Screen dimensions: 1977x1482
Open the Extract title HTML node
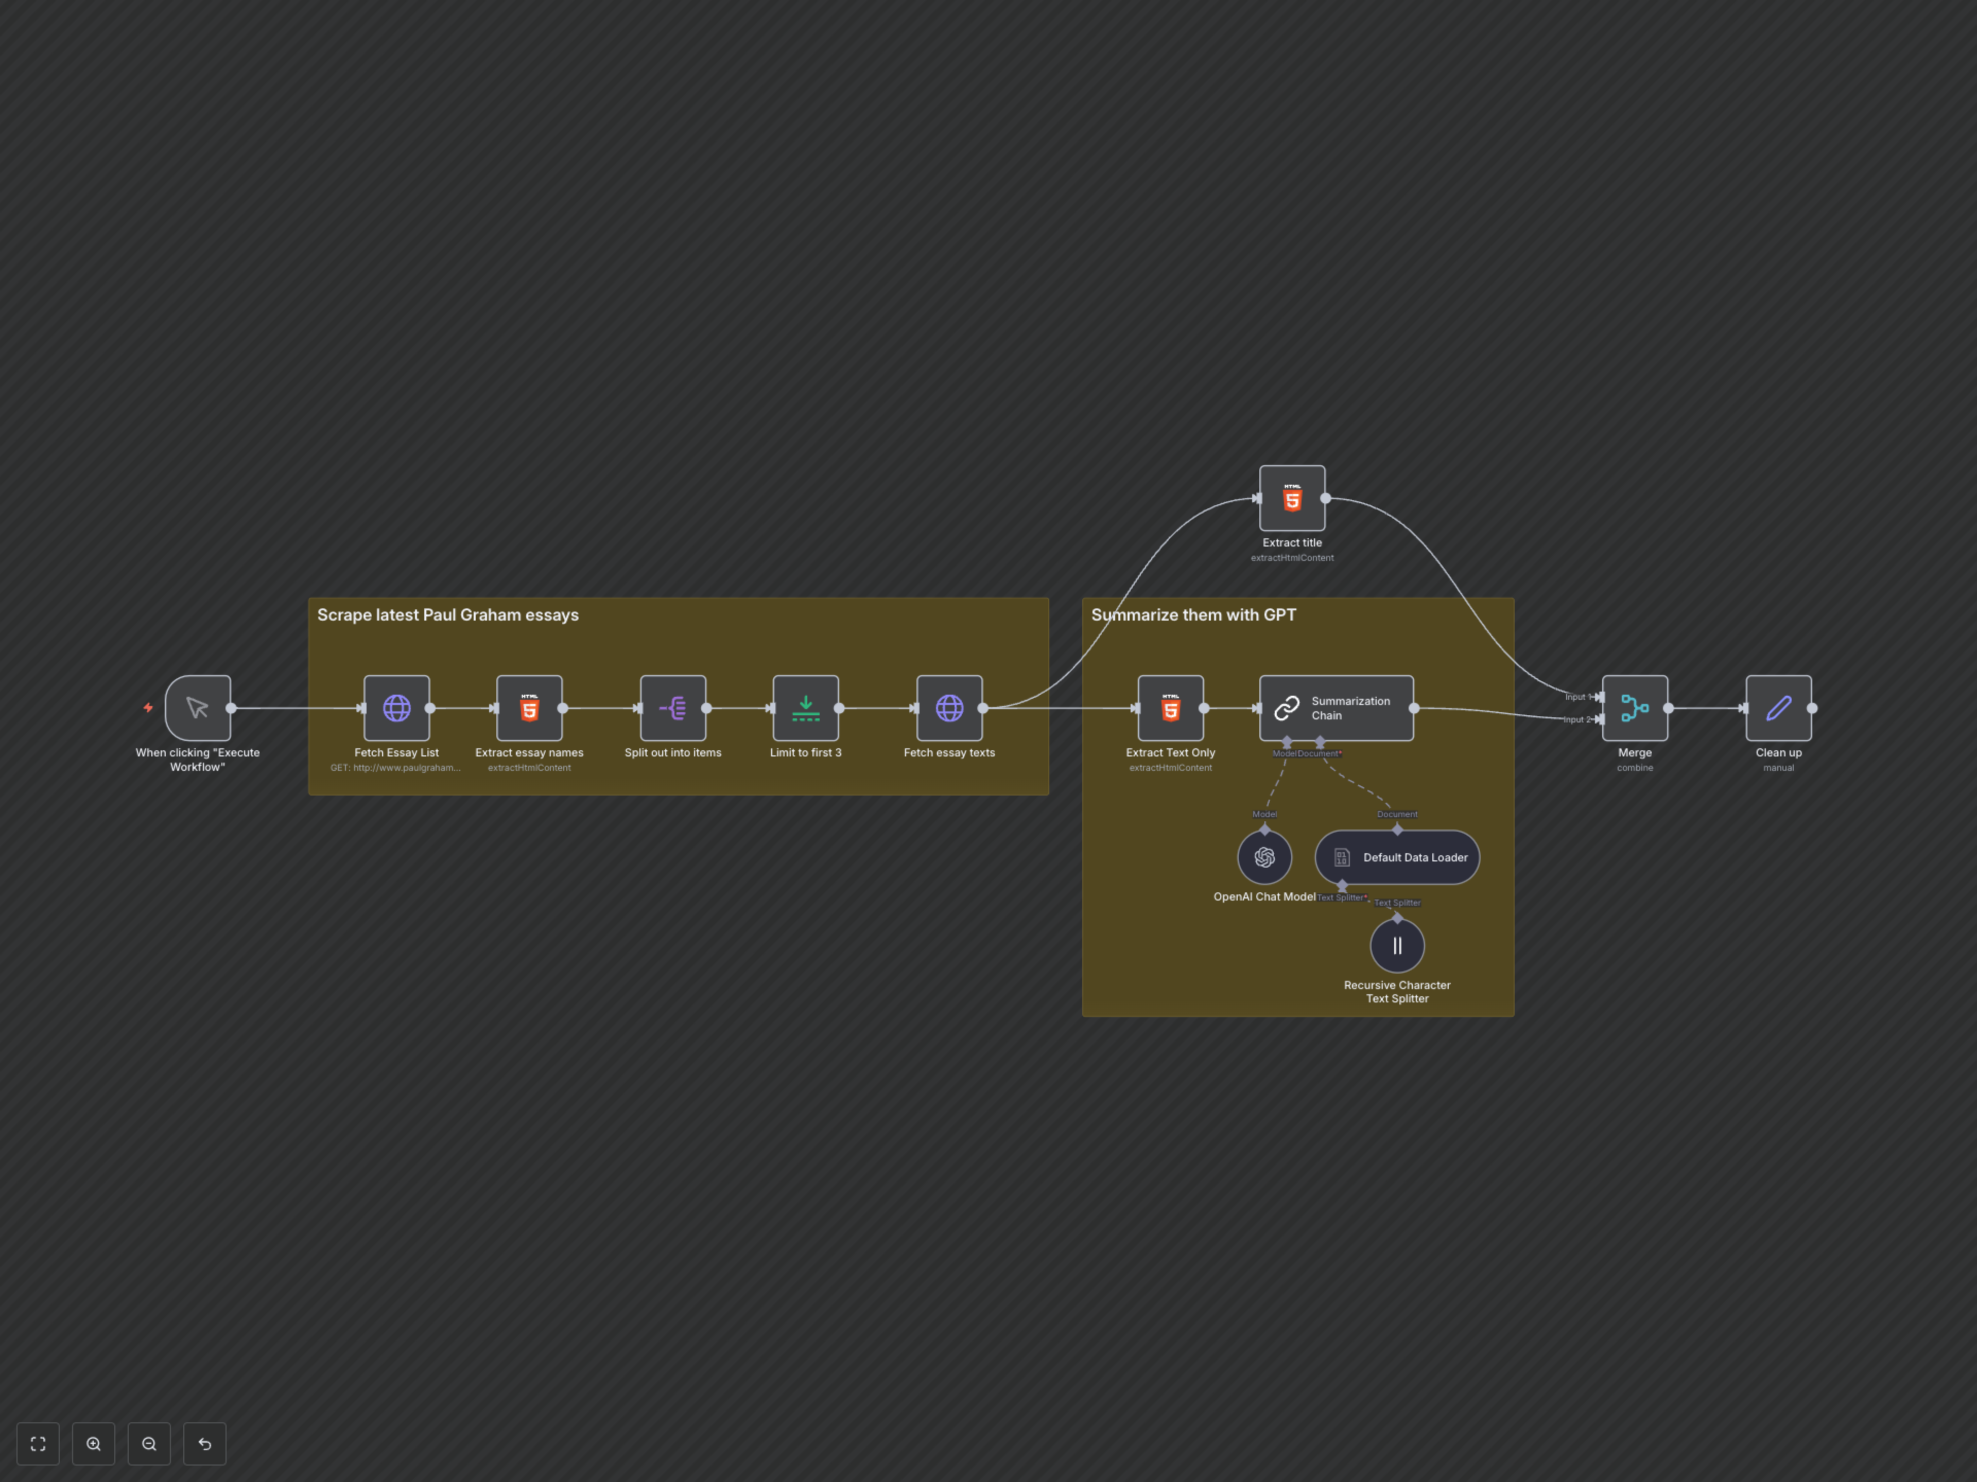[x=1291, y=498]
